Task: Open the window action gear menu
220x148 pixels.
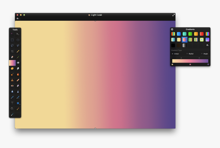Action: tap(17, 18)
